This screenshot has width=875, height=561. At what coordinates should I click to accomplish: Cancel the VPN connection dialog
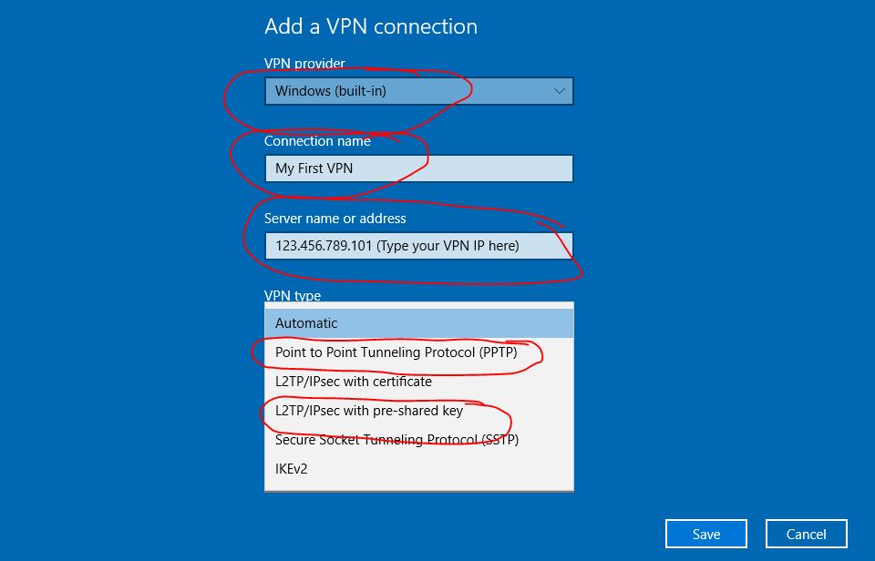point(806,535)
